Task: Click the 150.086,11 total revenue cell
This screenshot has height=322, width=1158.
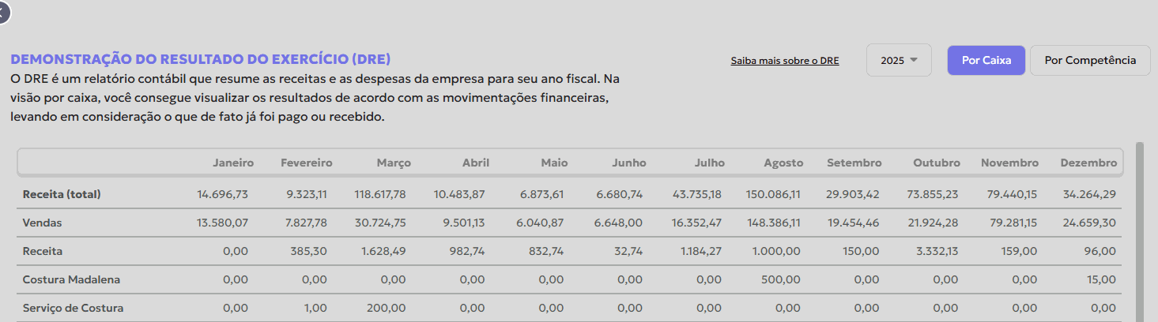Action: 773,194
